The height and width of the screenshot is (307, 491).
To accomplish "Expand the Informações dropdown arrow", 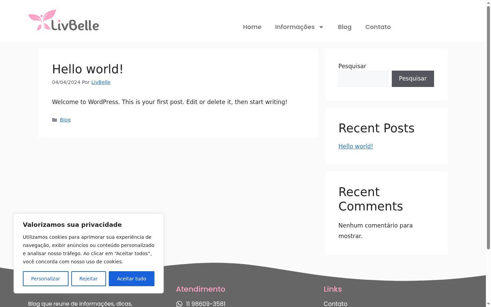I will [x=321, y=27].
